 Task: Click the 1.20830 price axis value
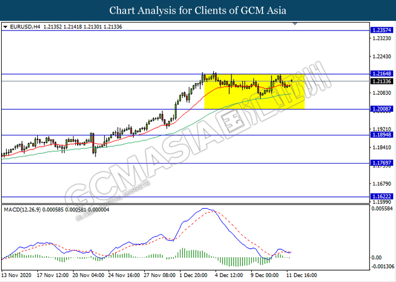pos(382,93)
